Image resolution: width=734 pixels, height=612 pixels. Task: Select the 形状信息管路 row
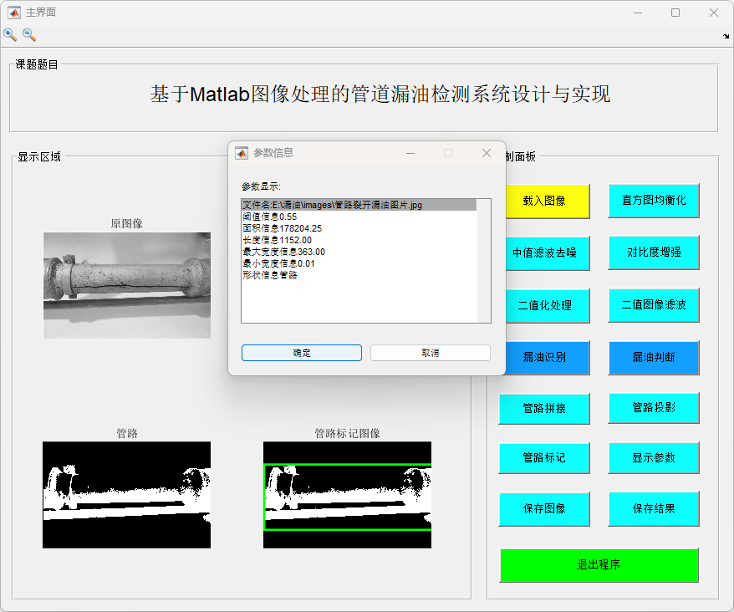(x=359, y=275)
